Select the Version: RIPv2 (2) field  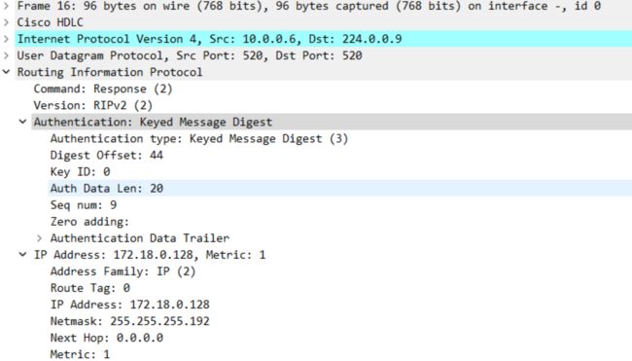(x=93, y=106)
